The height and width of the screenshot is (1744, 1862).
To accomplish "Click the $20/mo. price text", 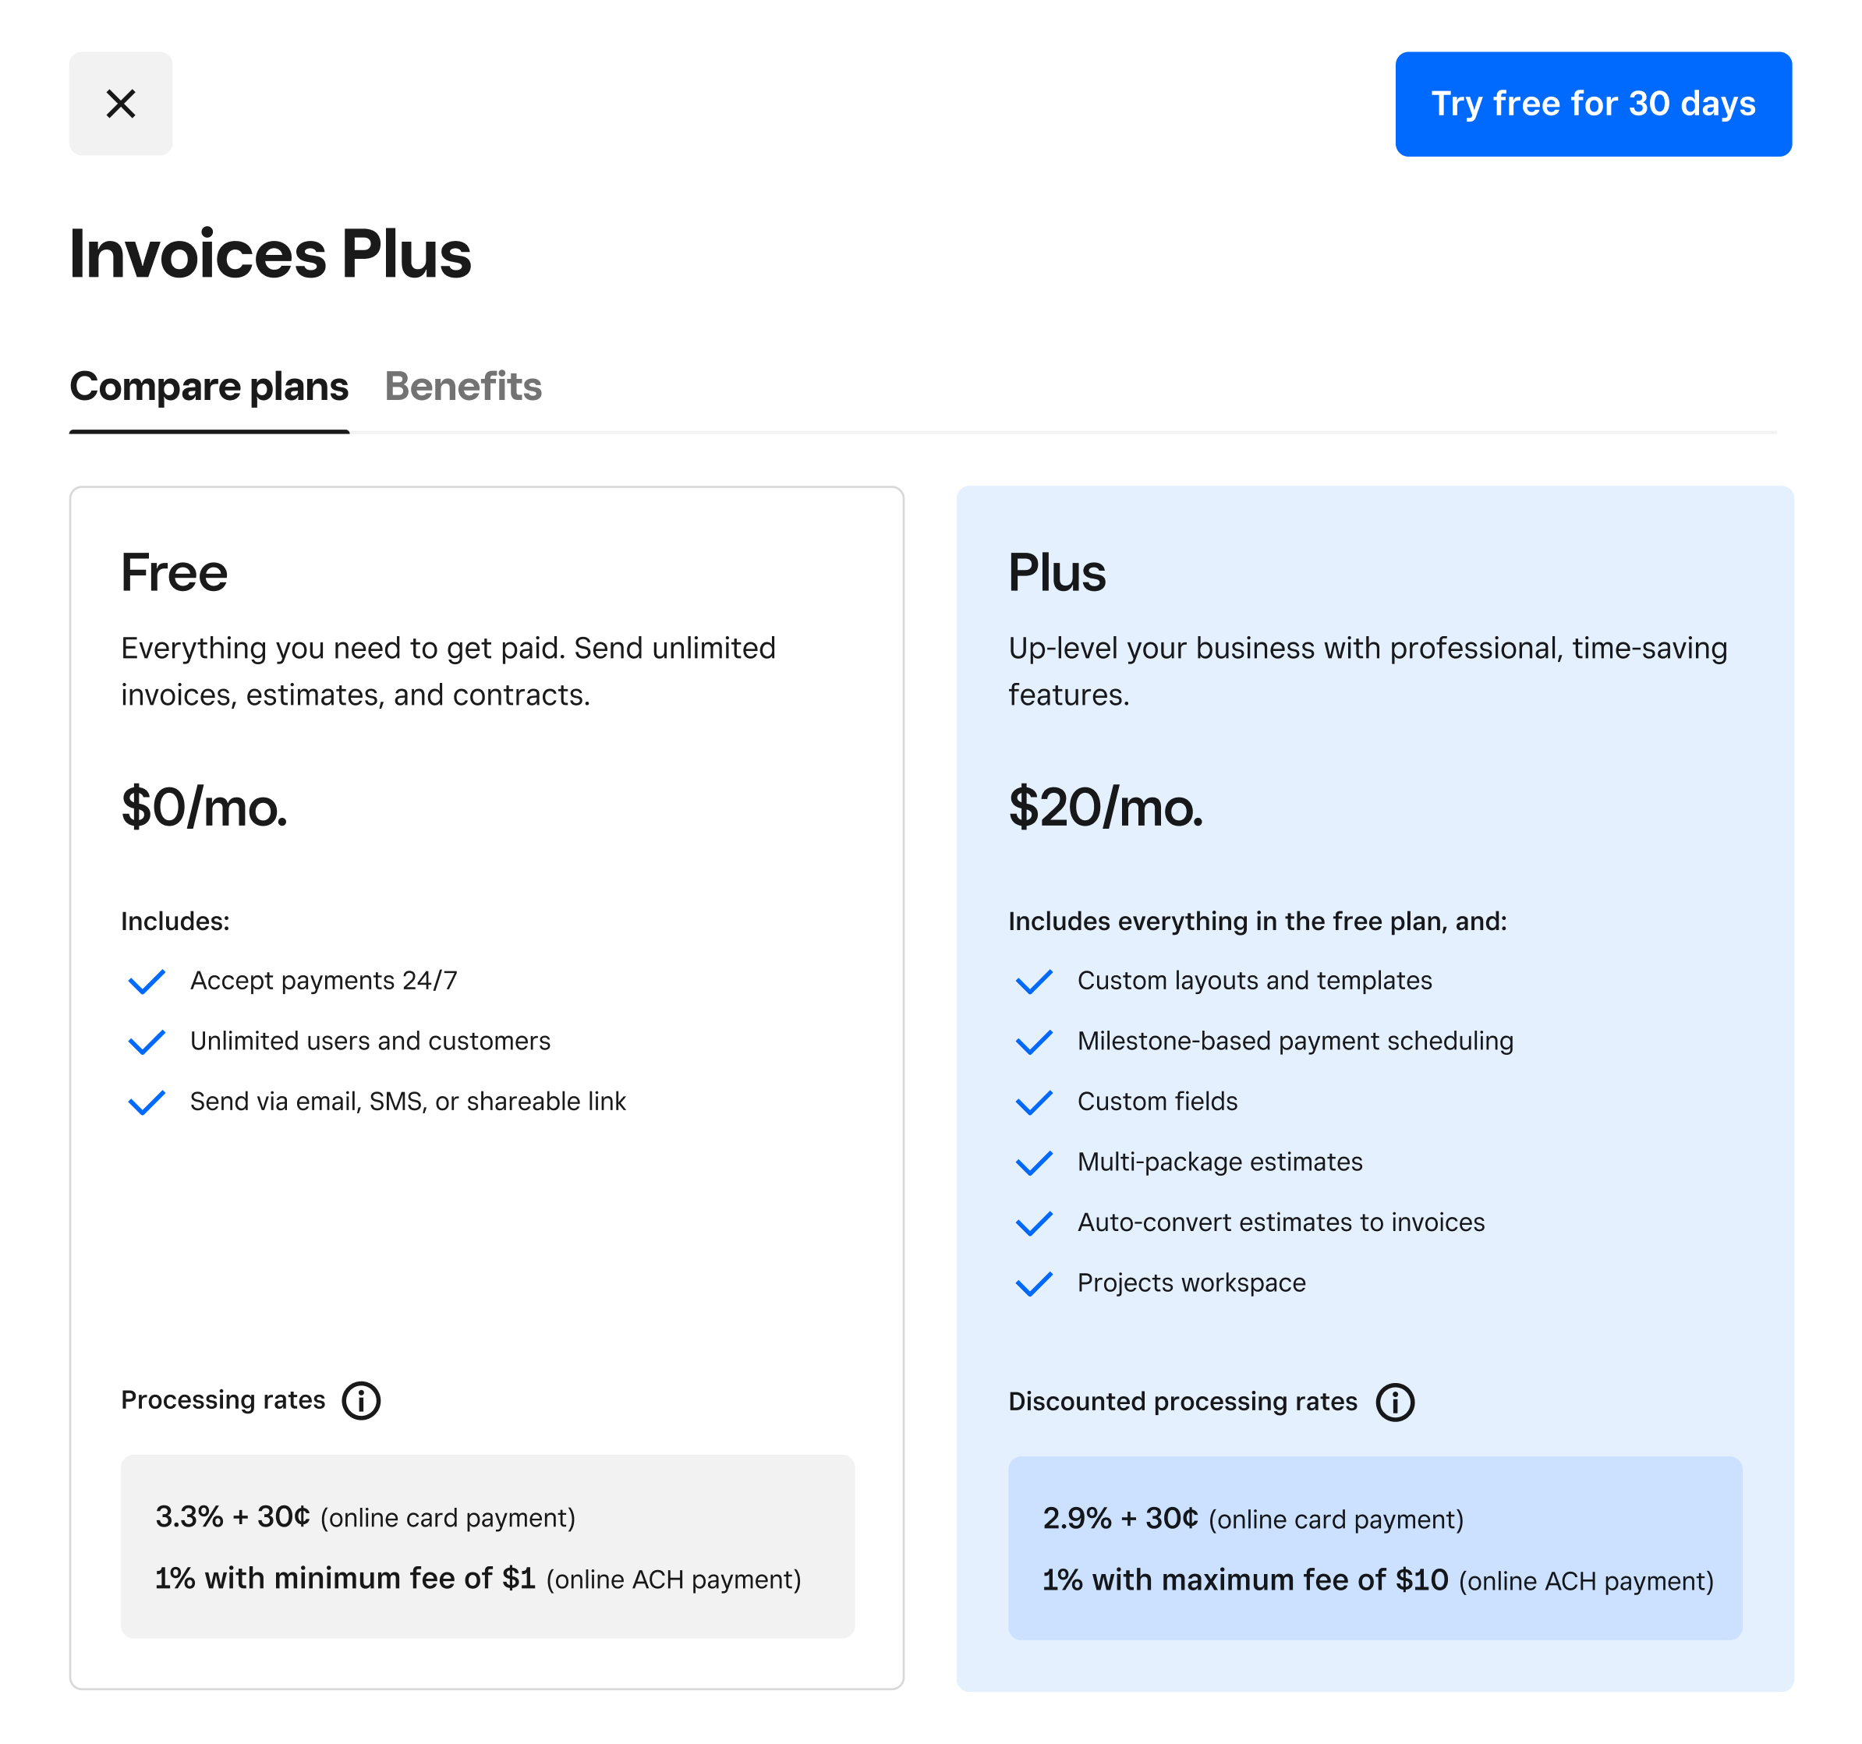I will pyautogui.click(x=1105, y=808).
